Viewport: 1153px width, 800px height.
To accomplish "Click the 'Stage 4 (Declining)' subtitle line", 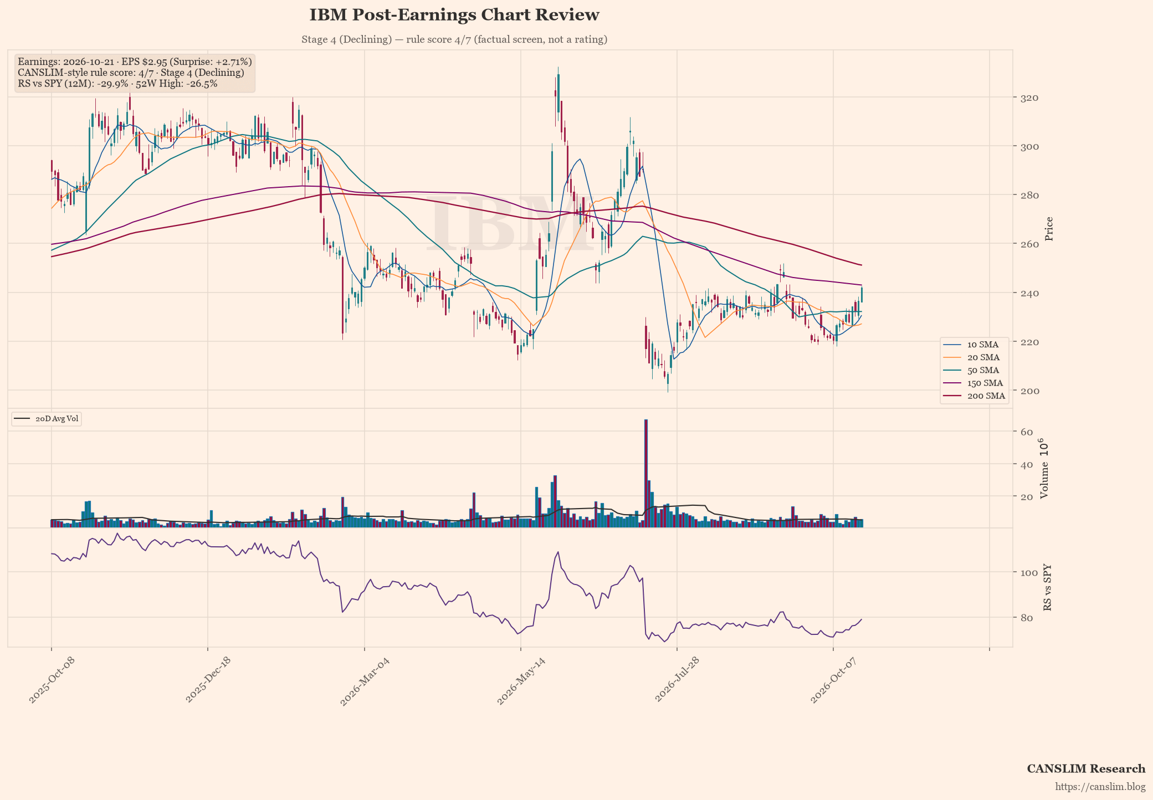I will coord(454,39).
